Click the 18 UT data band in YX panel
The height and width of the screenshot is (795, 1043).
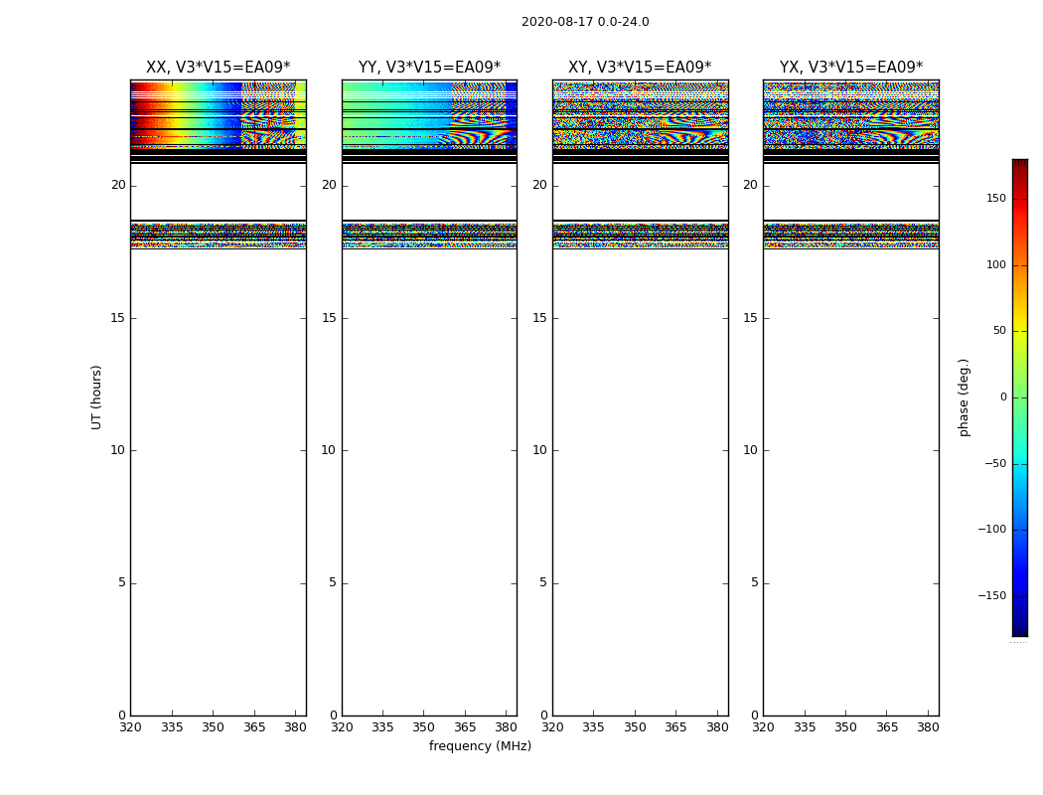(x=850, y=235)
